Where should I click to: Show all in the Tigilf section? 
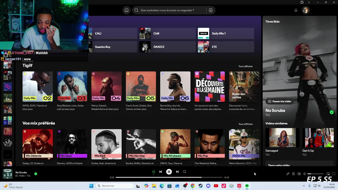click(x=246, y=66)
